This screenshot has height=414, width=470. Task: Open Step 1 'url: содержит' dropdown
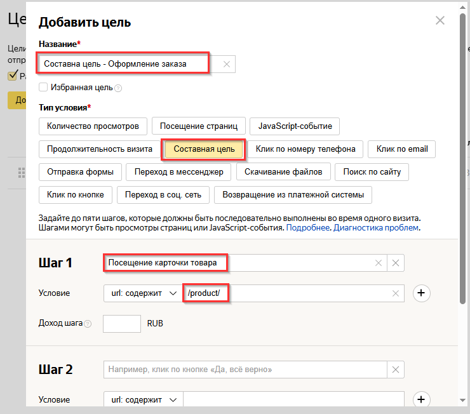coord(144,293)
